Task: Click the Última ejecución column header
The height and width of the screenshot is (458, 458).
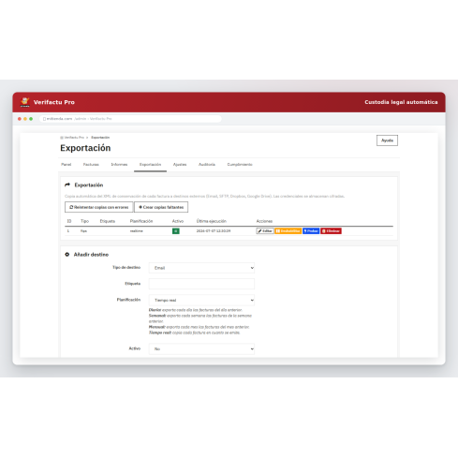Action: click(212, 221)
